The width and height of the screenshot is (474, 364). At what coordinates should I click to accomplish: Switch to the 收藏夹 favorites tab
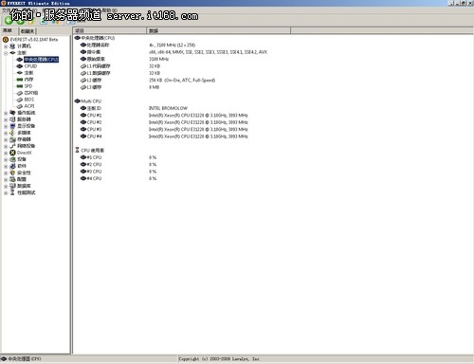27,31
